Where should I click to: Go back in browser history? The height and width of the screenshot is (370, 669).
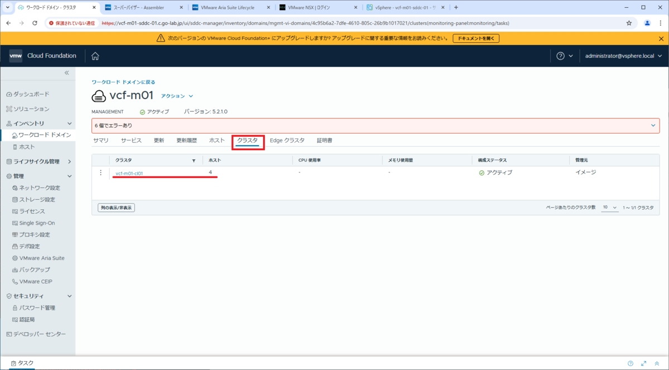8,23
